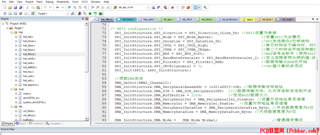Select mt_flash.c in the Mt group

coord(29,111)
